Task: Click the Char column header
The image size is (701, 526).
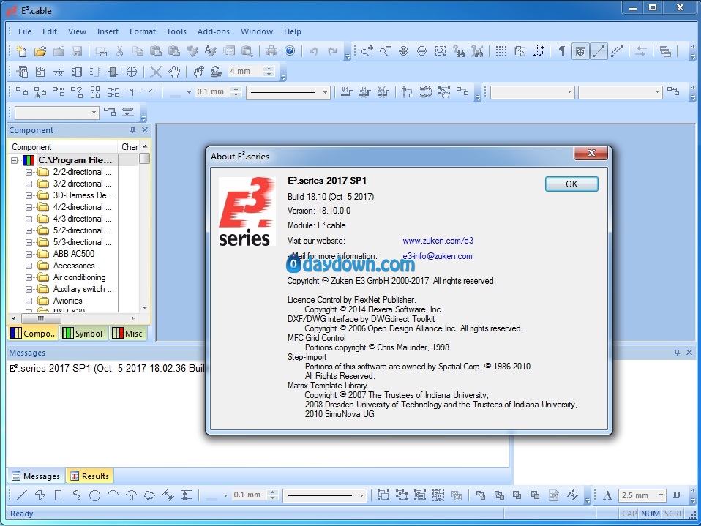Action: (x=130, y=147)
